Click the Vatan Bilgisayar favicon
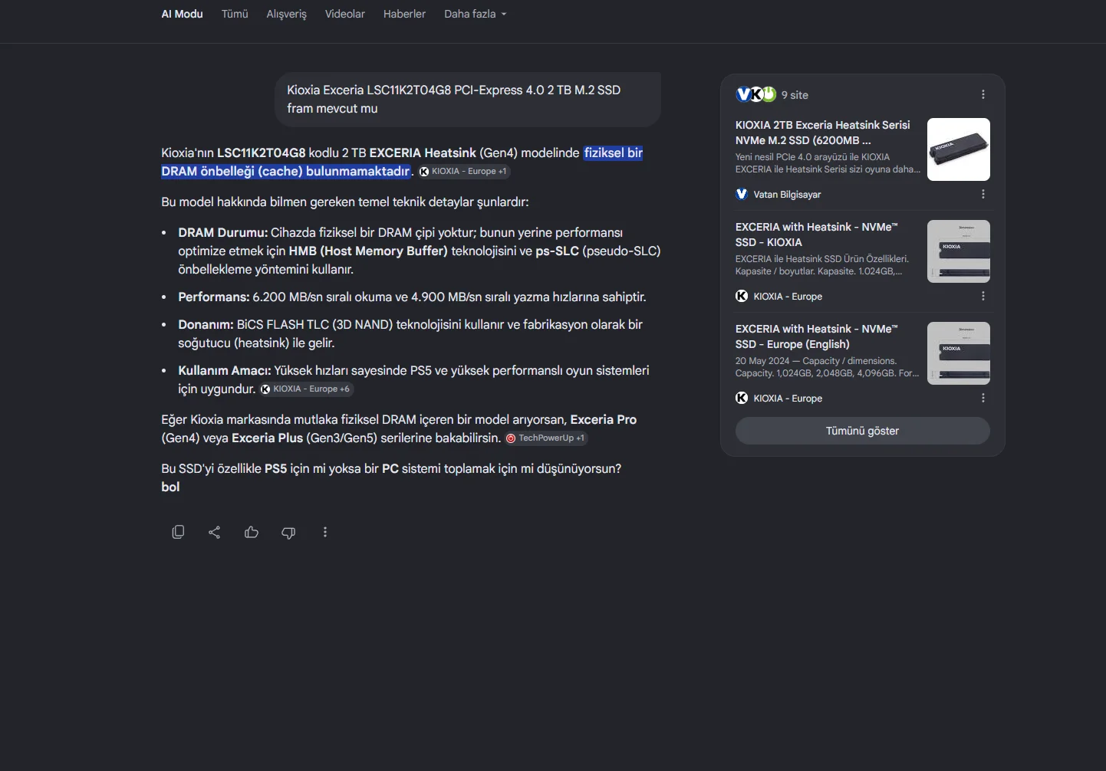1106x771 pixels. (x=742, y=194)
